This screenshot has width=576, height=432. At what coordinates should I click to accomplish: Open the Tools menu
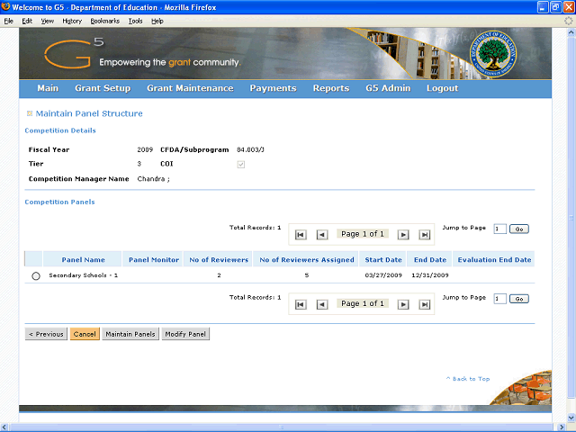point(135,21)
